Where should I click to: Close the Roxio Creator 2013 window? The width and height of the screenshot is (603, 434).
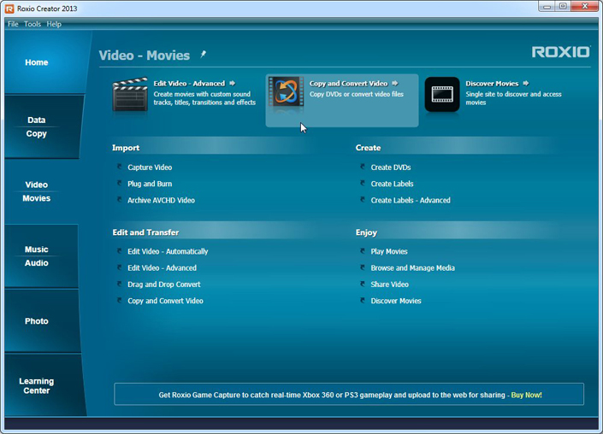pyautogui.click(x=585, y=7)
